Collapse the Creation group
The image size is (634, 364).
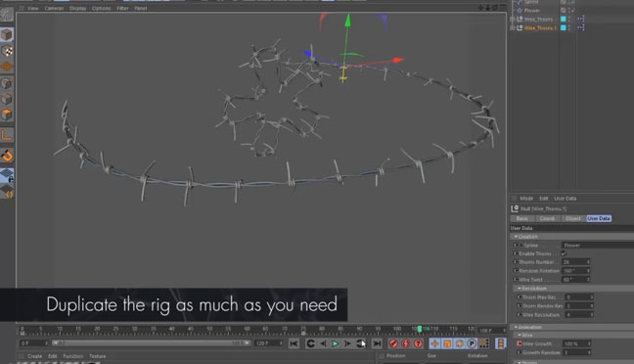click(516, 237)
